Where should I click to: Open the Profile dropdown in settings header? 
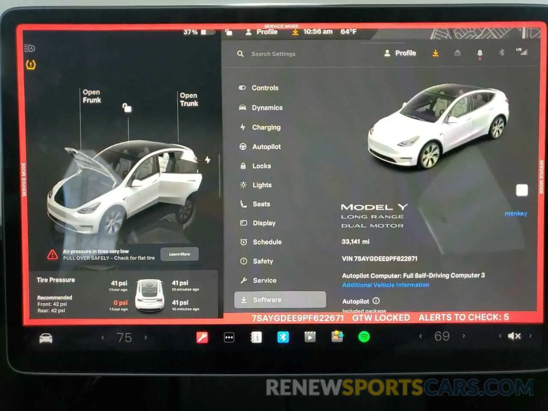click(400, 53)
